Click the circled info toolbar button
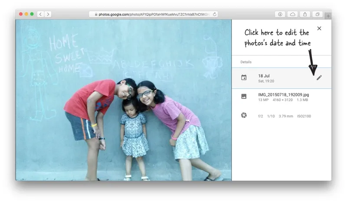Viewport: 347px width, 203px height. click(x=280, y=14)
